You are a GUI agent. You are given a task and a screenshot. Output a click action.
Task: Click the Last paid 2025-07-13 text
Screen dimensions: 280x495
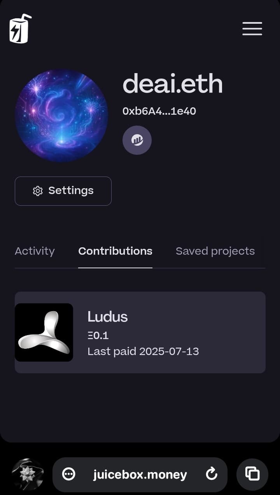point(143,352)
